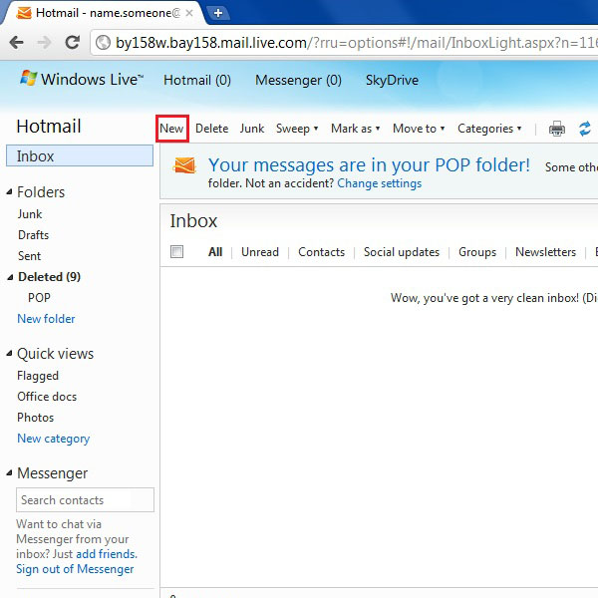The height and width of the screenshot is (598, 598).
Task: Click the Change settings link
Action: tap(379, 183)
